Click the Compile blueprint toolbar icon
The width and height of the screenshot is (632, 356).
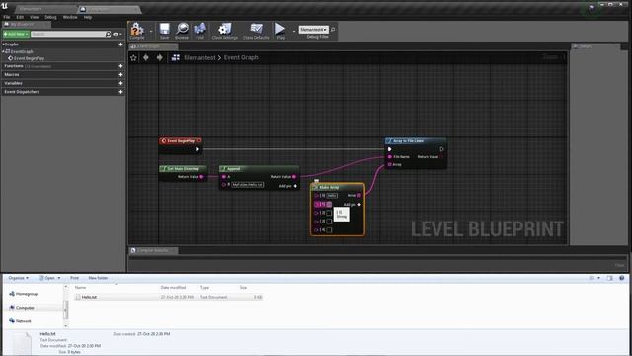tap(137, 30)
